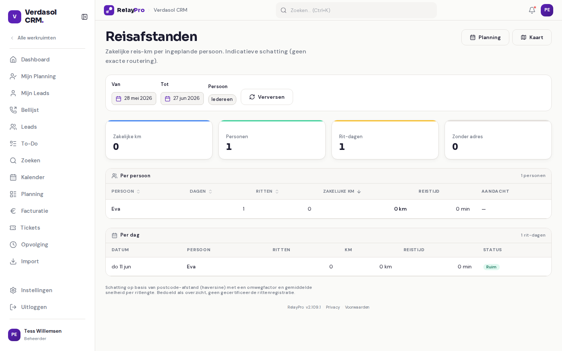Click the Uitloggen exit icon
This screenshot has width=562, height=351.
[13, 307]
